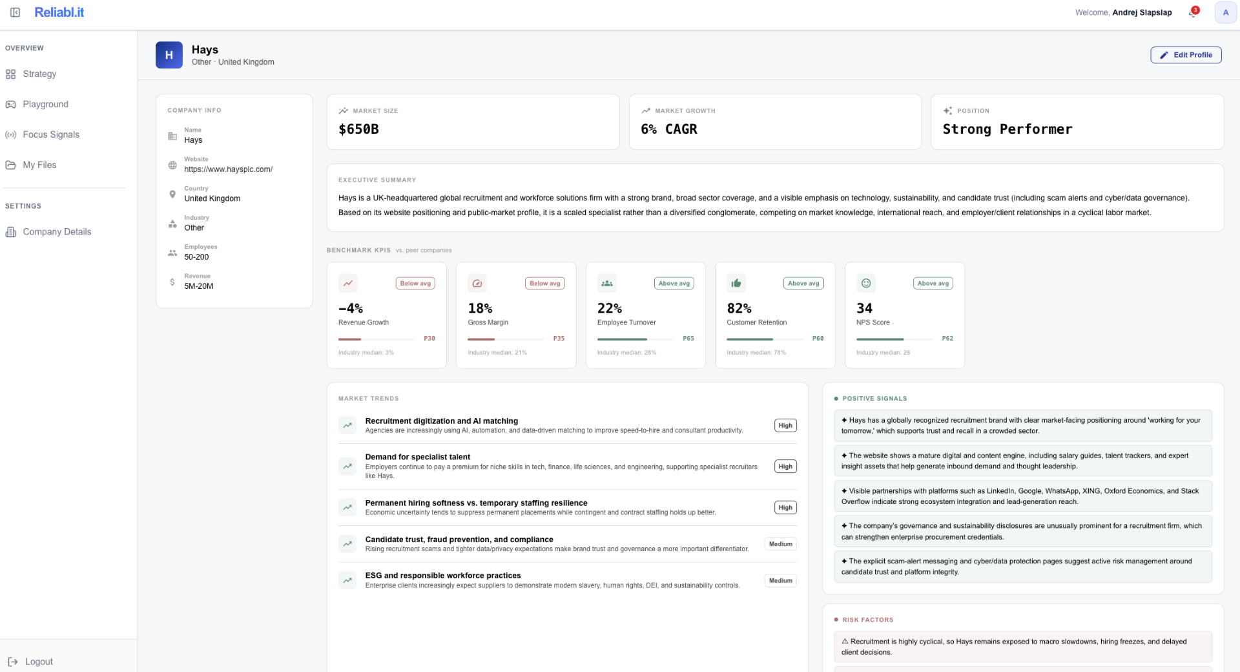Image resolution: width=1240 pixels, height=672 pixels.
Task: Click the Focus Signals broadcast icon
Action: pos(11,134)
